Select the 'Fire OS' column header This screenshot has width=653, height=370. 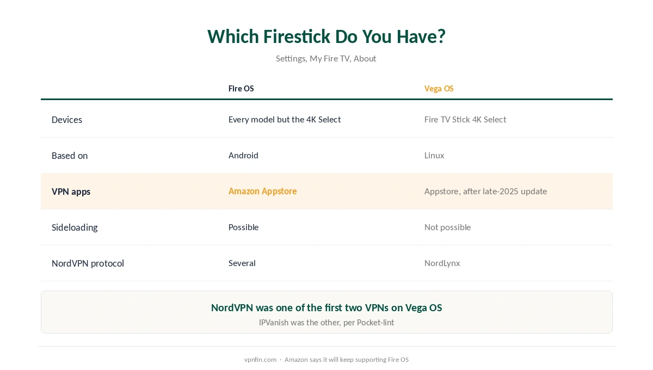click(241, 89)
